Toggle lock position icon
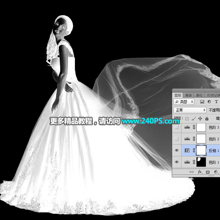This screenshot has width=220, height=220. coord(200,119)
